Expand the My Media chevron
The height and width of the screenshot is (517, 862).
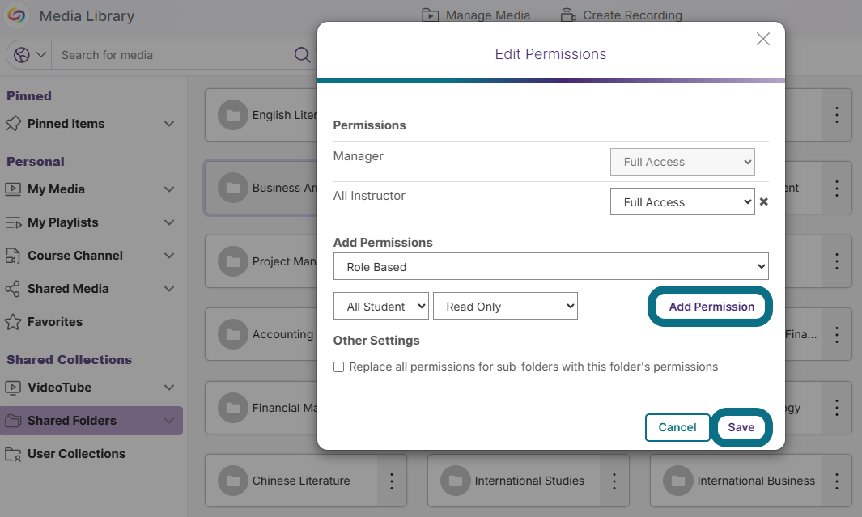point(169,189)
